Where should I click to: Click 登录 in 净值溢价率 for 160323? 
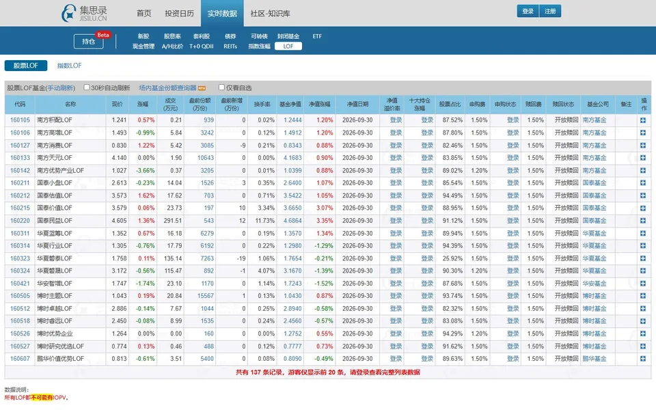coord(396,258)
